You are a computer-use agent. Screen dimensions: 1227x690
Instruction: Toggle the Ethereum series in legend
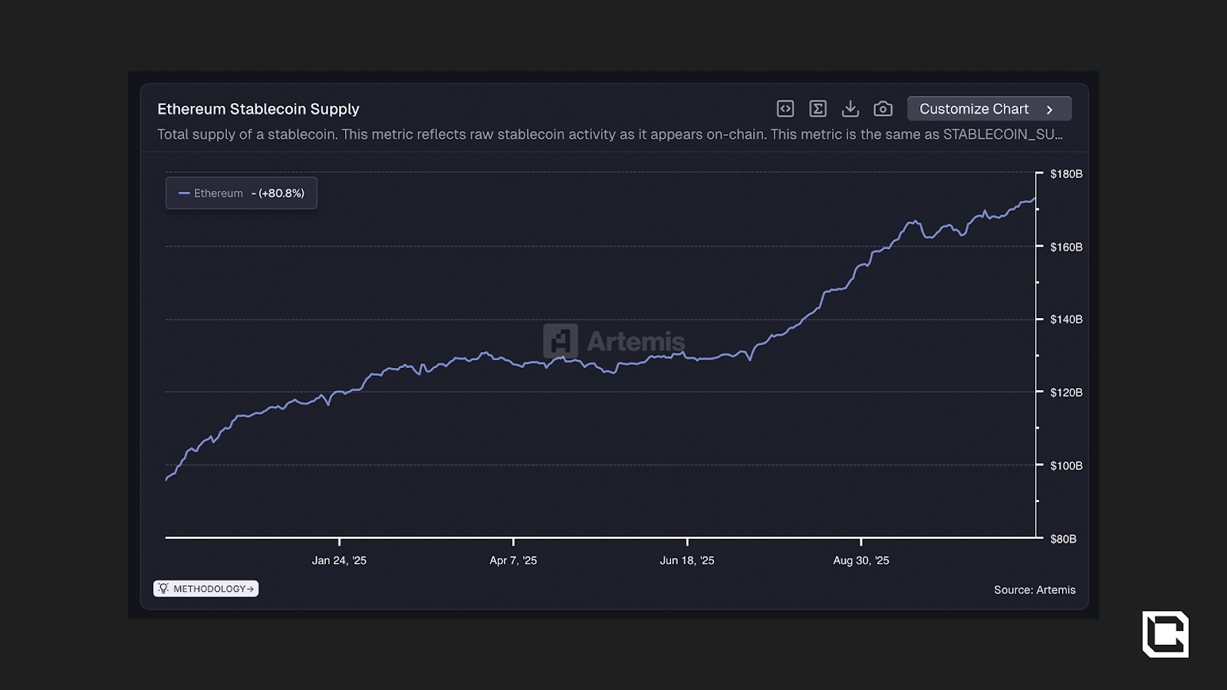click(x=219, y=193)
